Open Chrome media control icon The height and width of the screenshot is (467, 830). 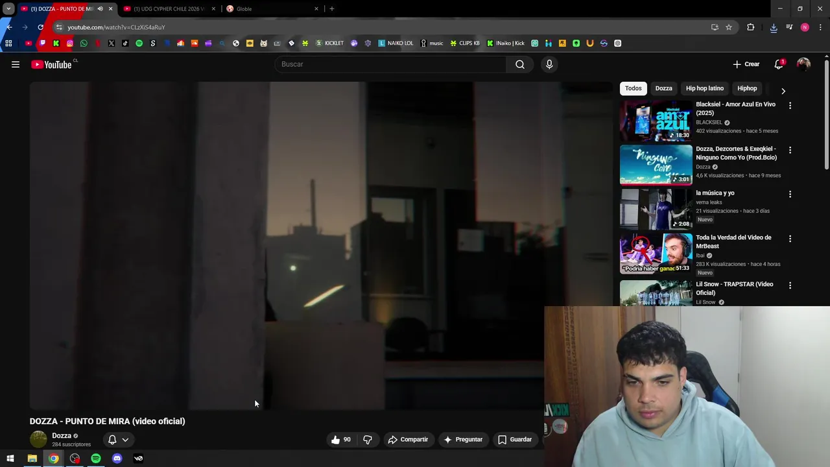(x=789, y=27)
